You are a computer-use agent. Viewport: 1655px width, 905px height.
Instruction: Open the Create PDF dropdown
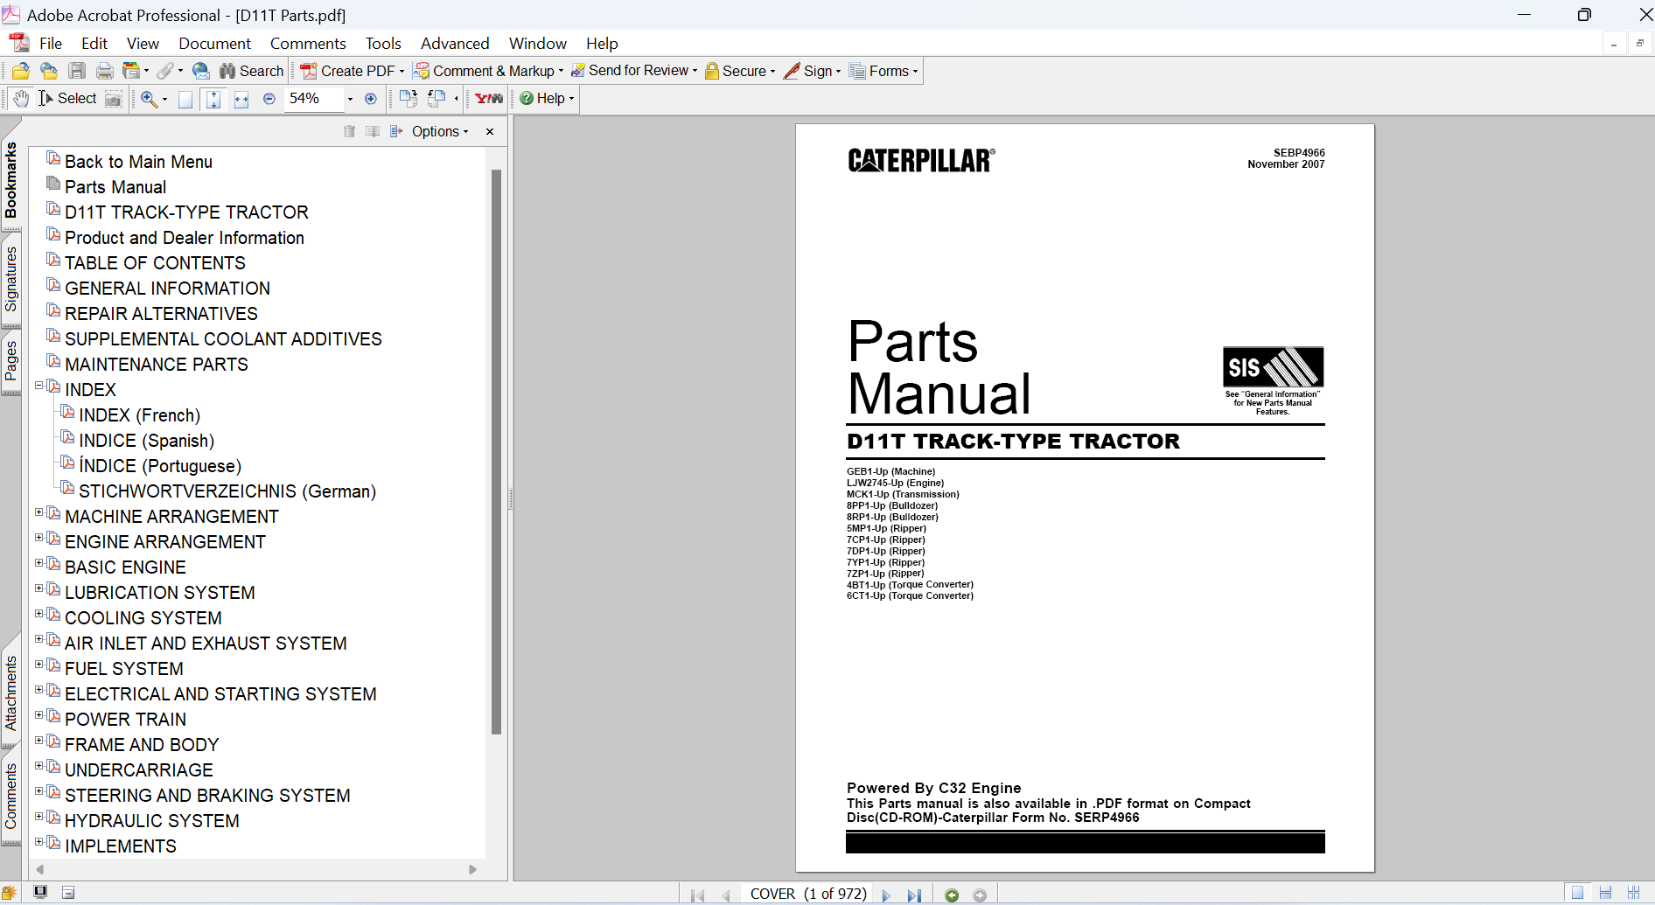tap(353, 71)
